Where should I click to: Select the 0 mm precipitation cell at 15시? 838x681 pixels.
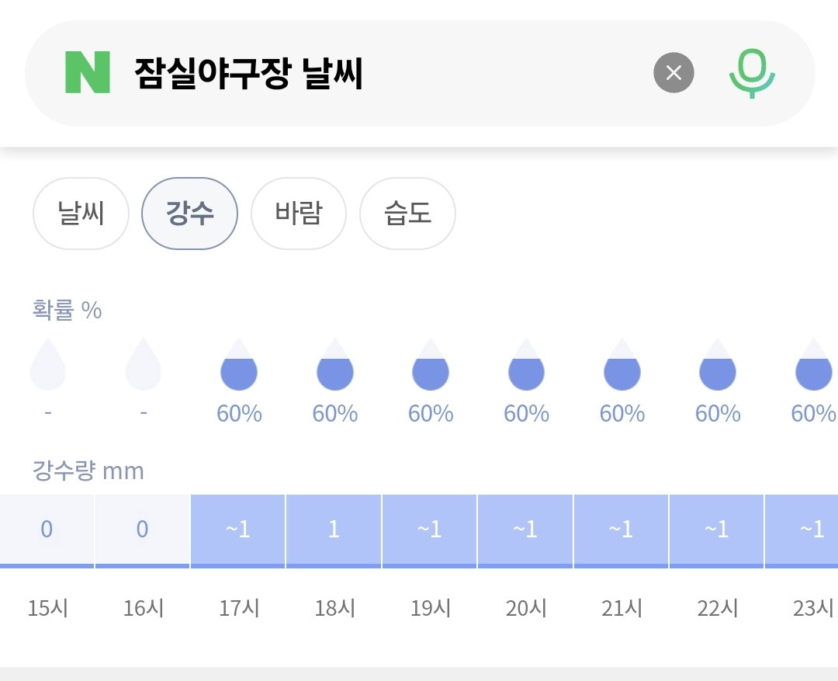[47, 530]
